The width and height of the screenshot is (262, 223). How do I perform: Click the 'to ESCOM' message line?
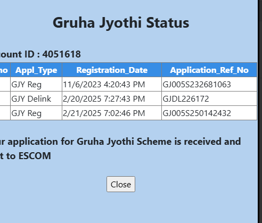coord(26,156)
